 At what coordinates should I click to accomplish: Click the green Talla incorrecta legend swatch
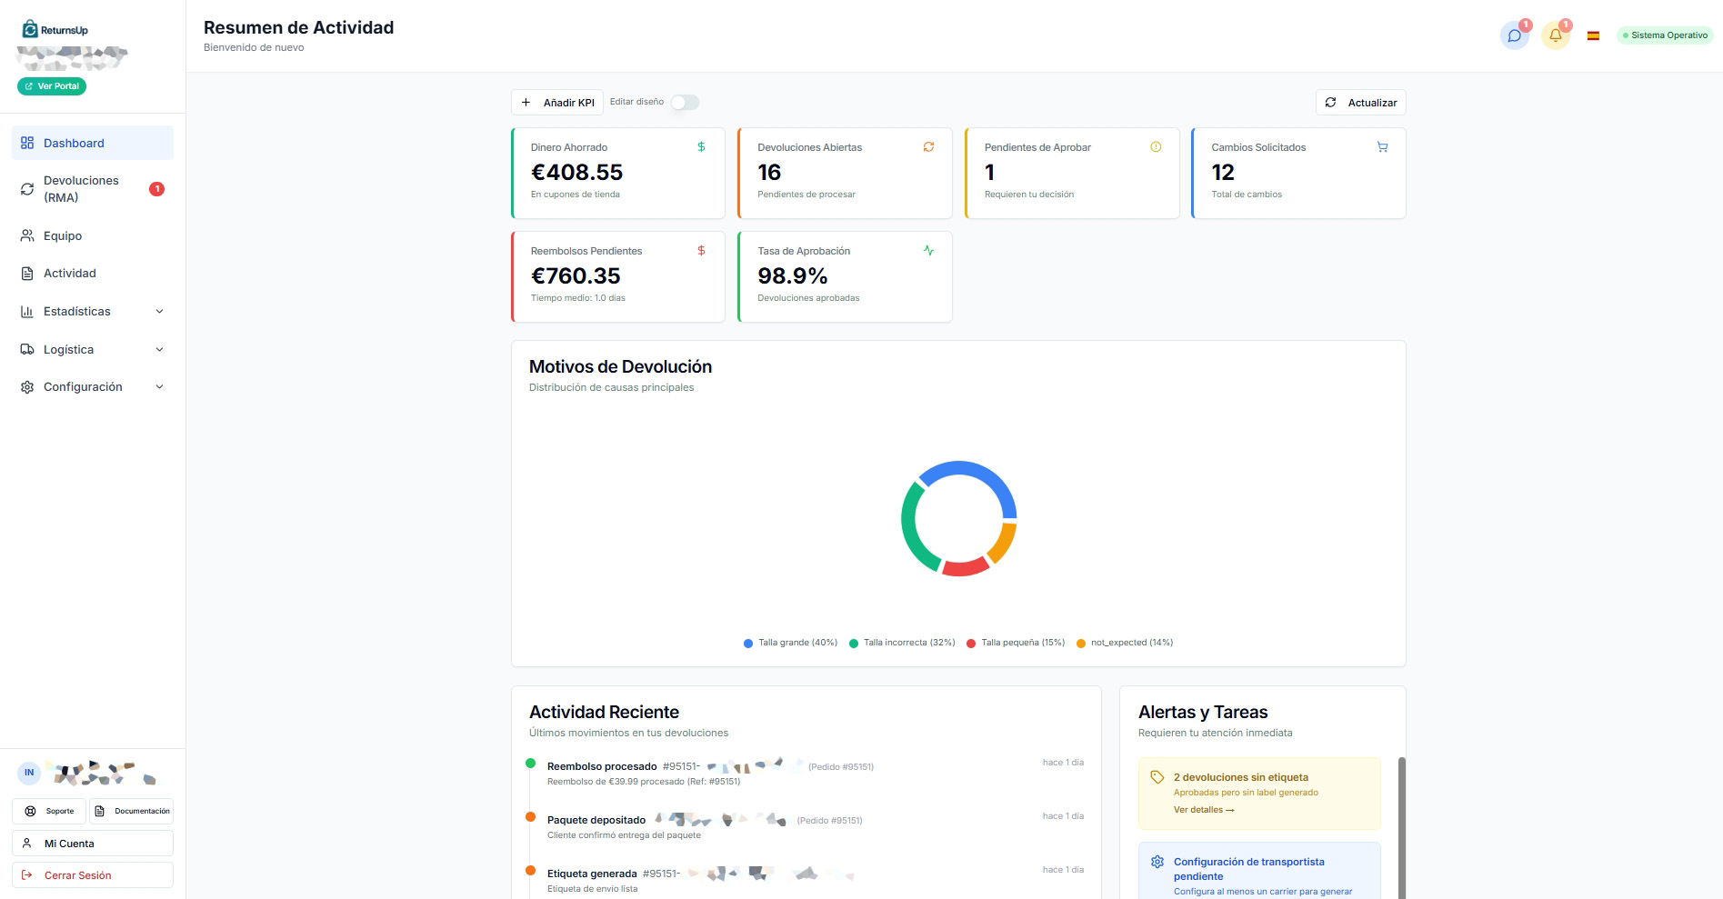pos(854,644)
